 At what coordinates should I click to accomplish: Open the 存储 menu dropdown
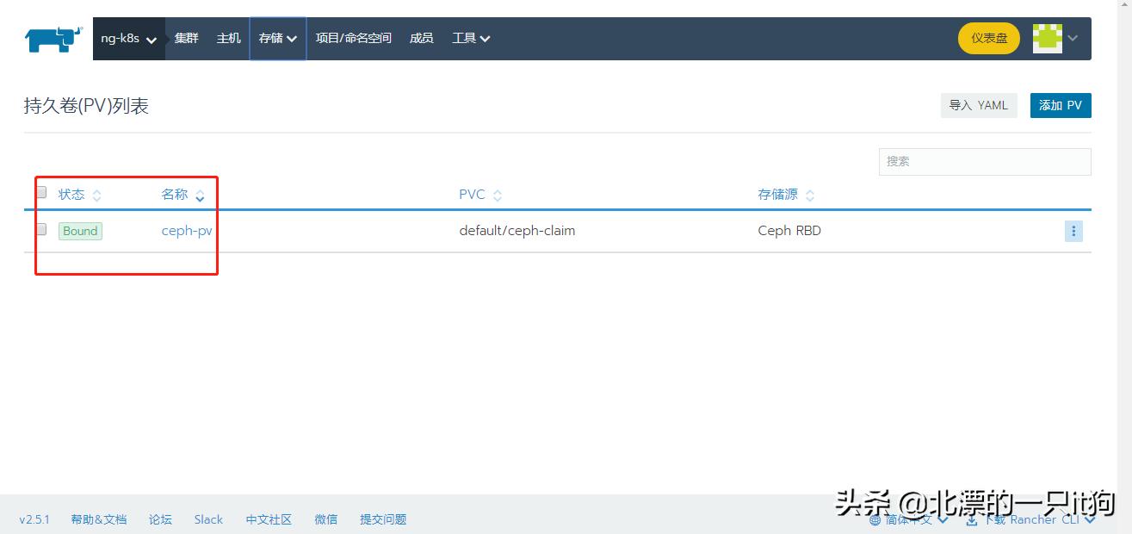pyautogui.click(x=277, y=38)
